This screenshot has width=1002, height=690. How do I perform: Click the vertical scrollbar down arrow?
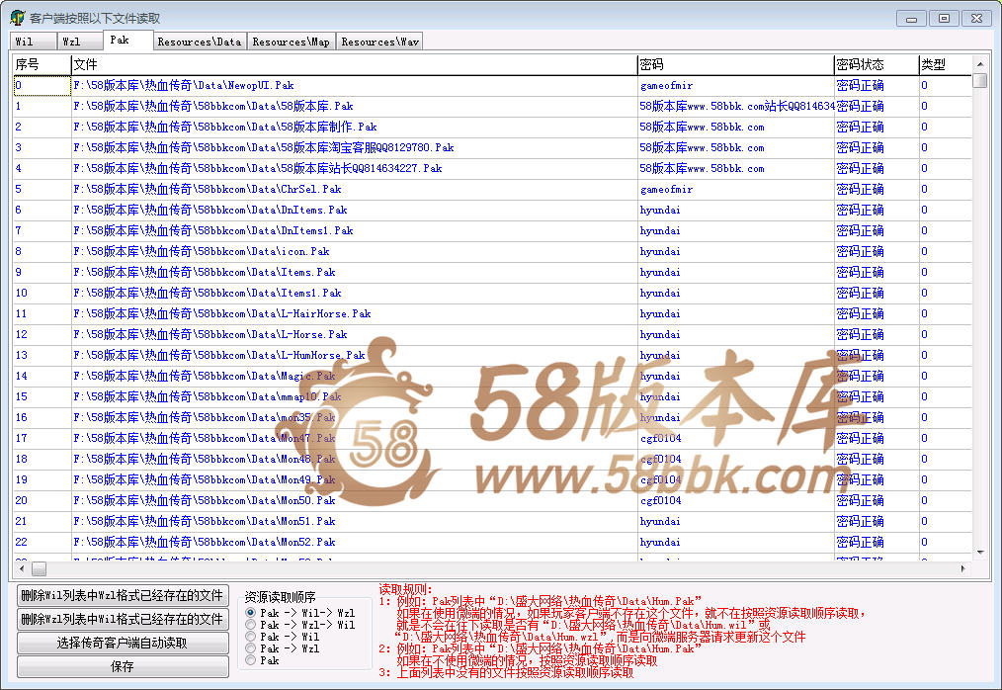point(979,553)
